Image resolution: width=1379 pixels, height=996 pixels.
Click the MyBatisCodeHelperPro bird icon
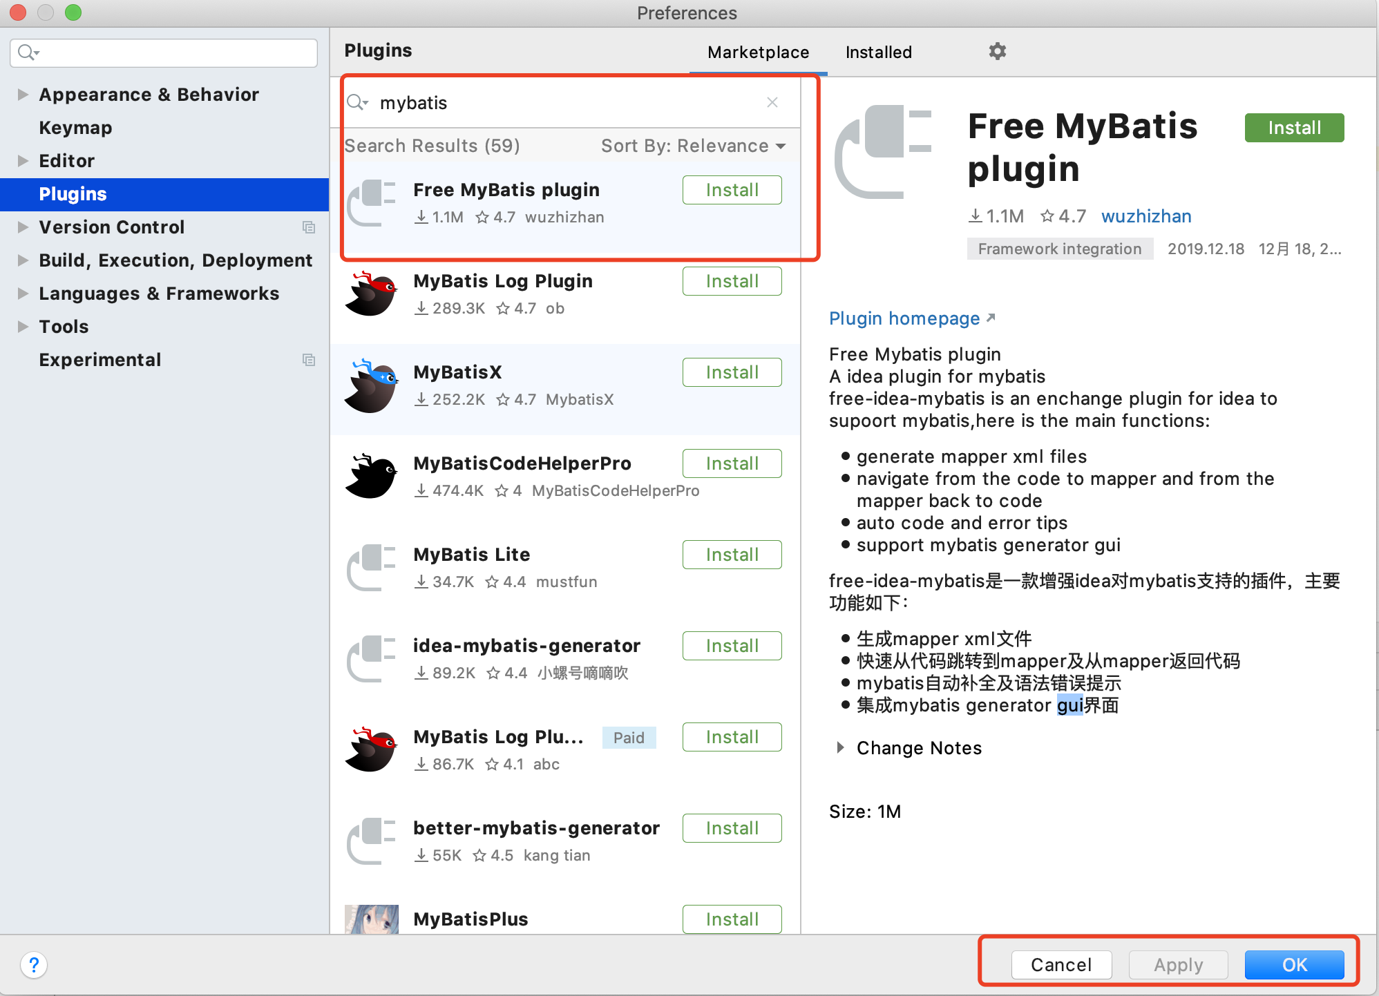(x=371, y=475)
